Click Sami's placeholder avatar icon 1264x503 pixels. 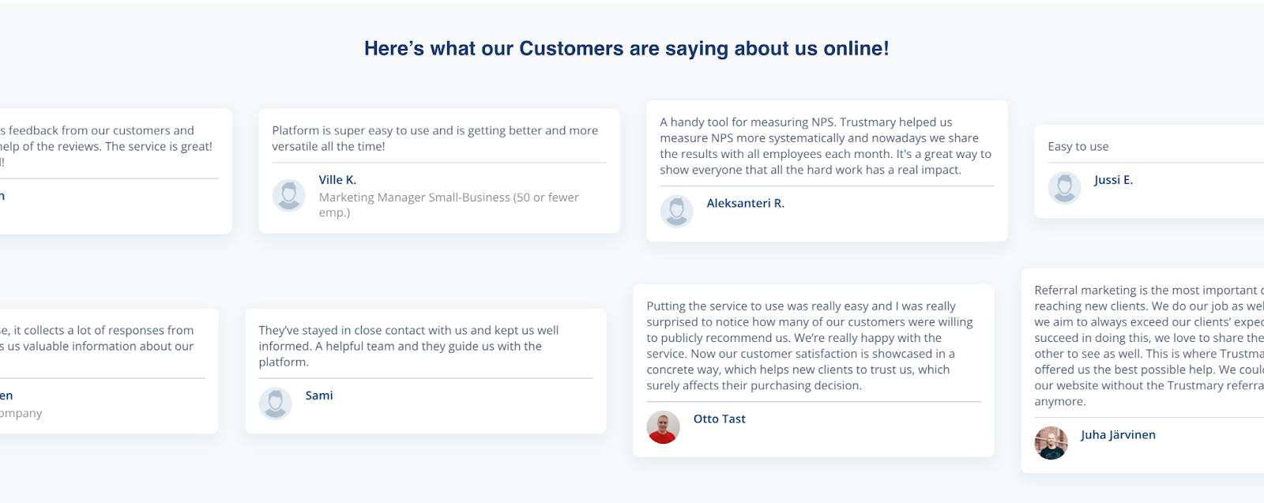[275, 403]
